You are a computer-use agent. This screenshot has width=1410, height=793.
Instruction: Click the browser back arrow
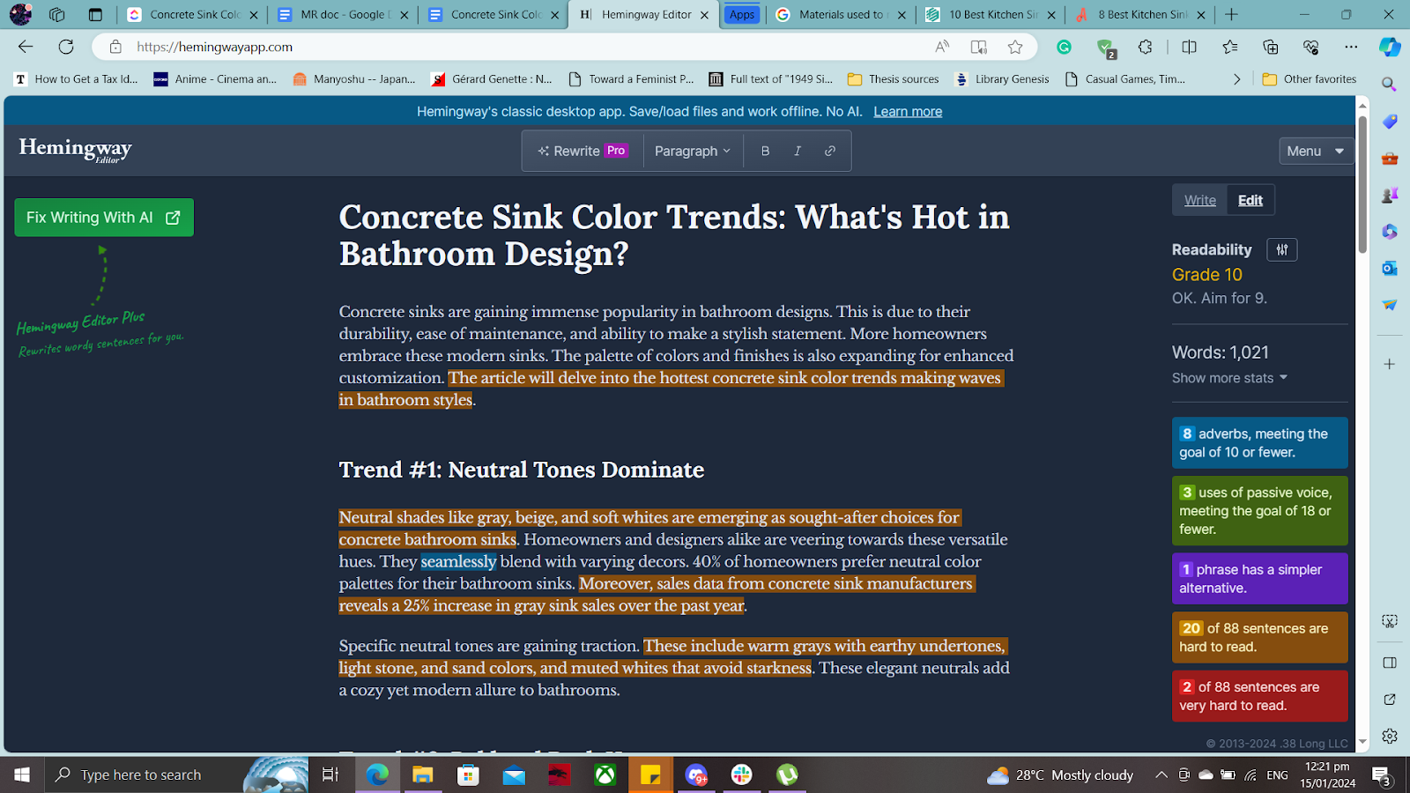point(26,47)
